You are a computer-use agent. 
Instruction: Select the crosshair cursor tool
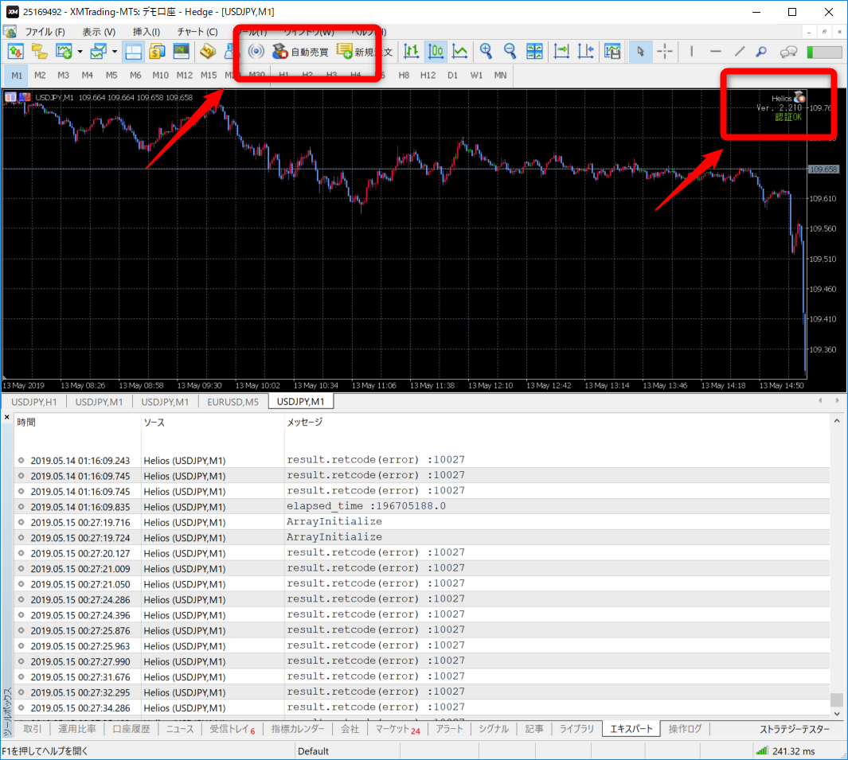(664, 52)
